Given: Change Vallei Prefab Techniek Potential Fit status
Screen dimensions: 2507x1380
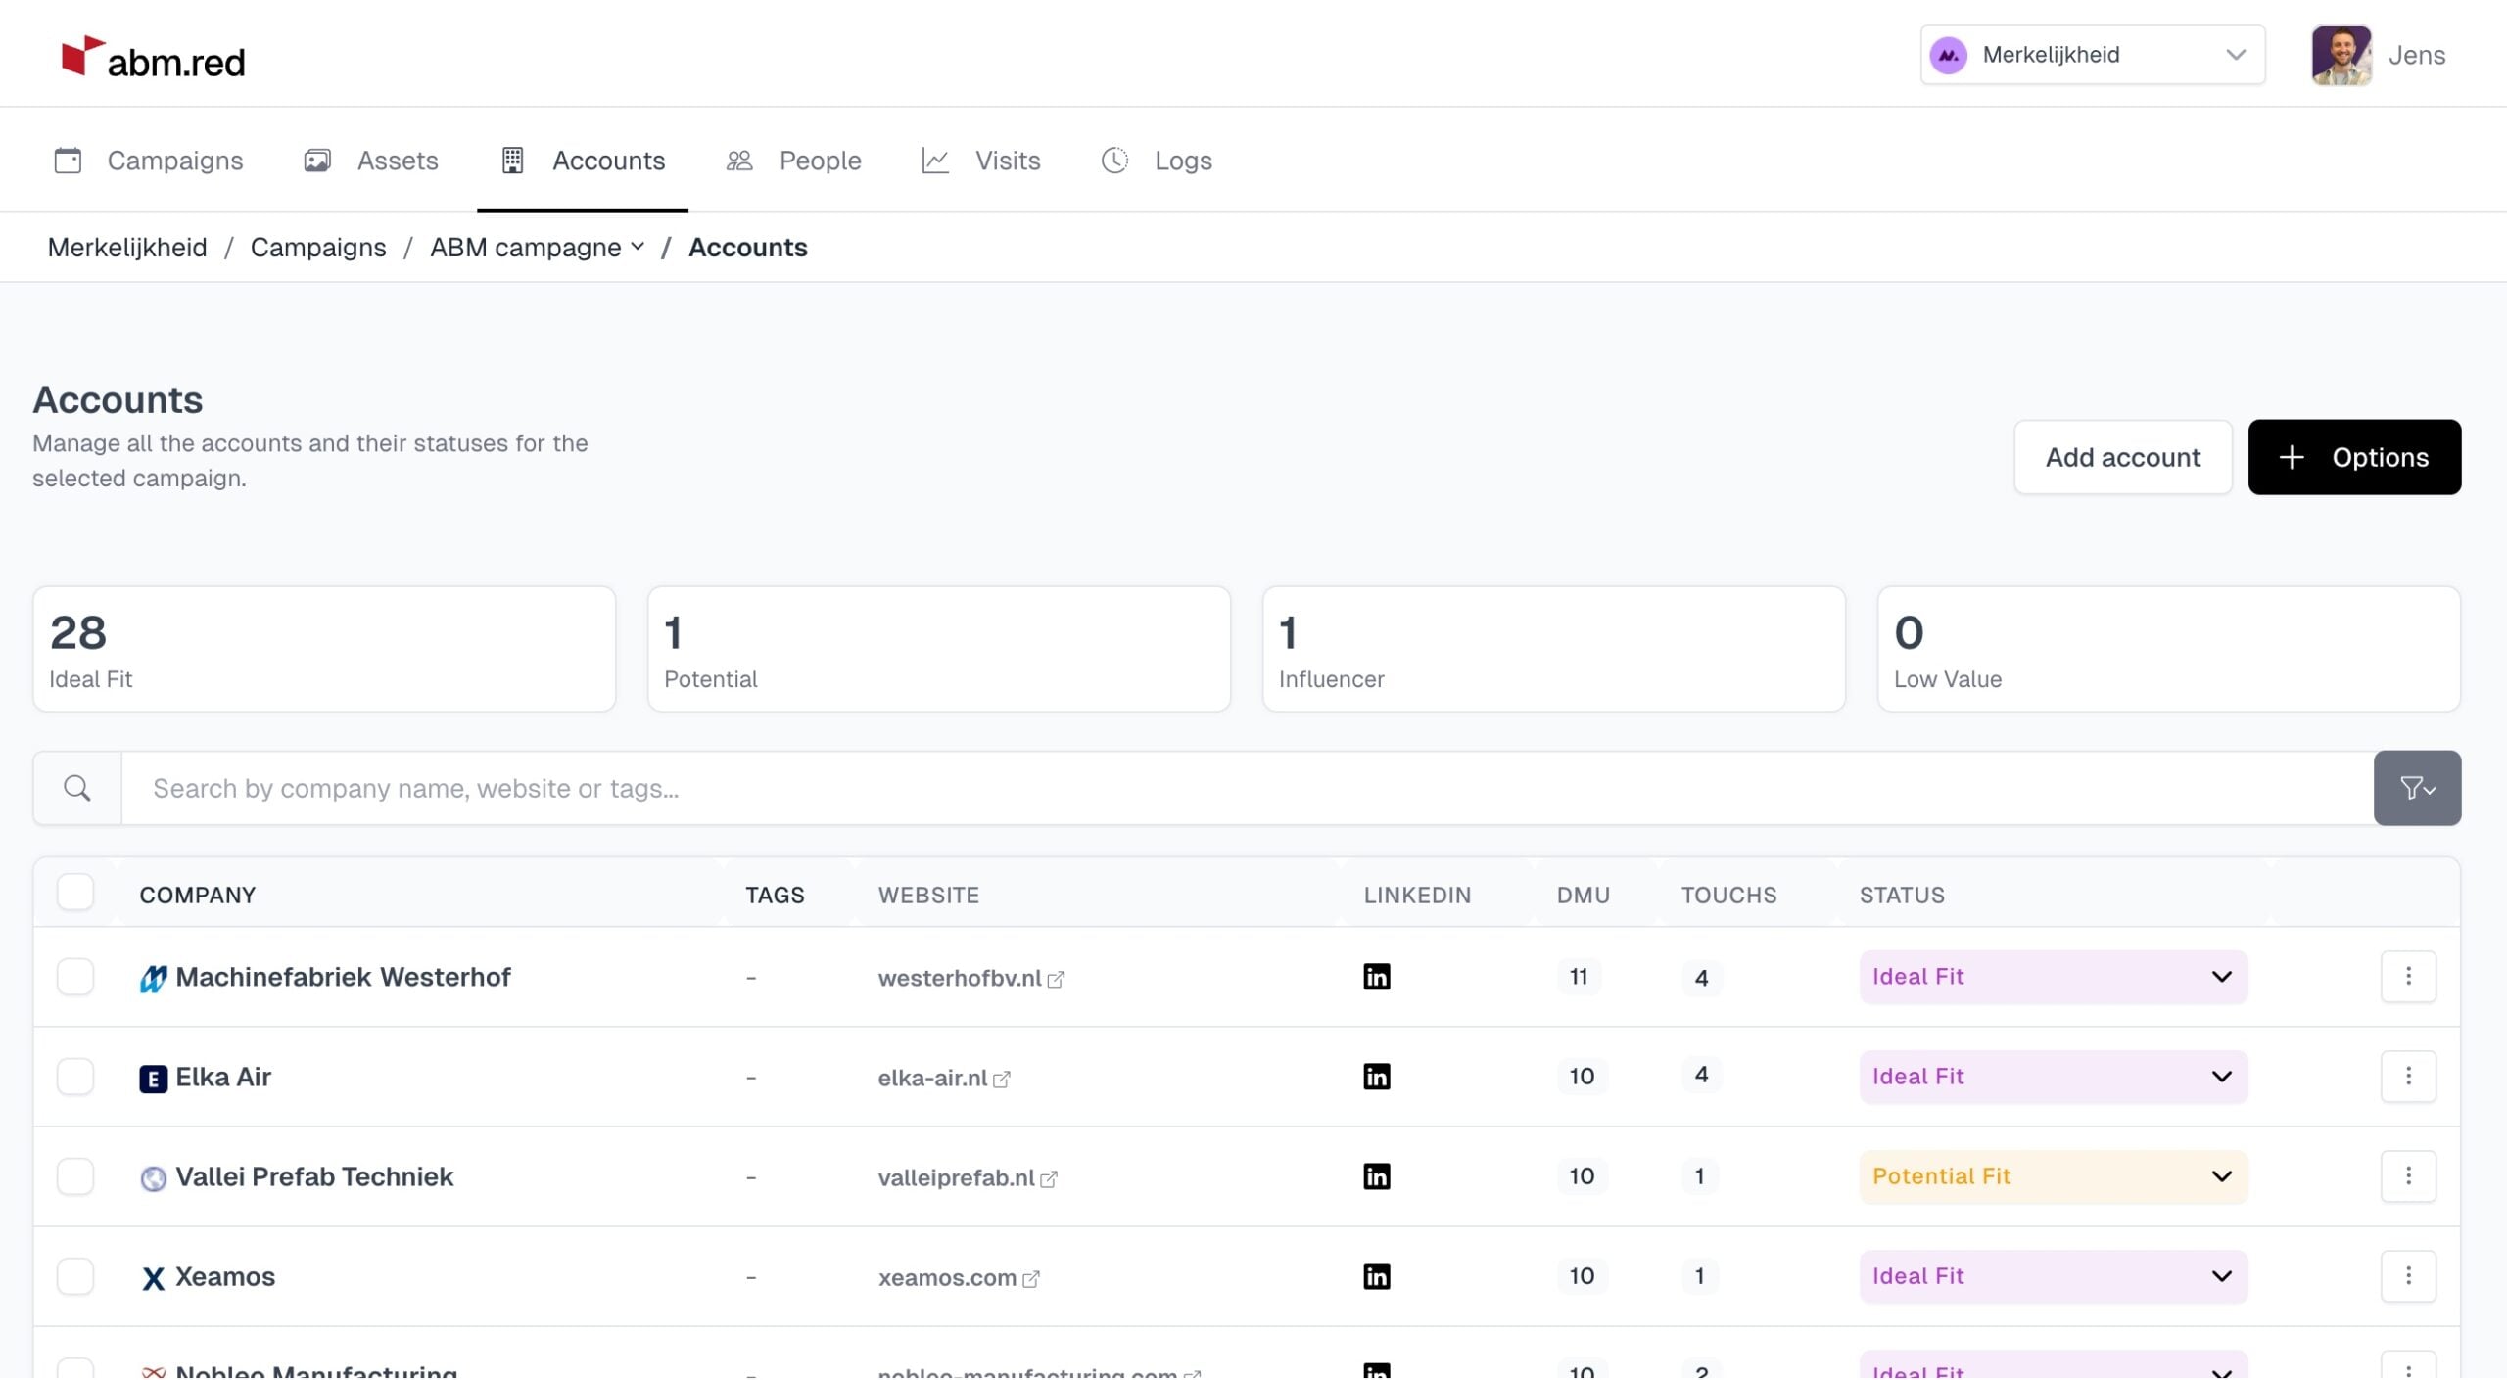Looking at the screenshot, I should click(x=2053, y=1176).
